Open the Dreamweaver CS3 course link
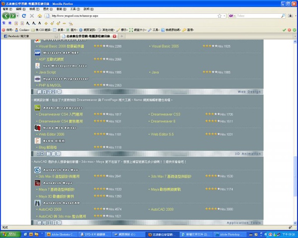This screenshot has width=298, height=238. [x=165, y=114]
